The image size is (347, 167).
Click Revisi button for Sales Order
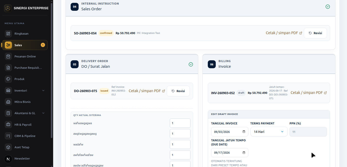pos(315,33)
